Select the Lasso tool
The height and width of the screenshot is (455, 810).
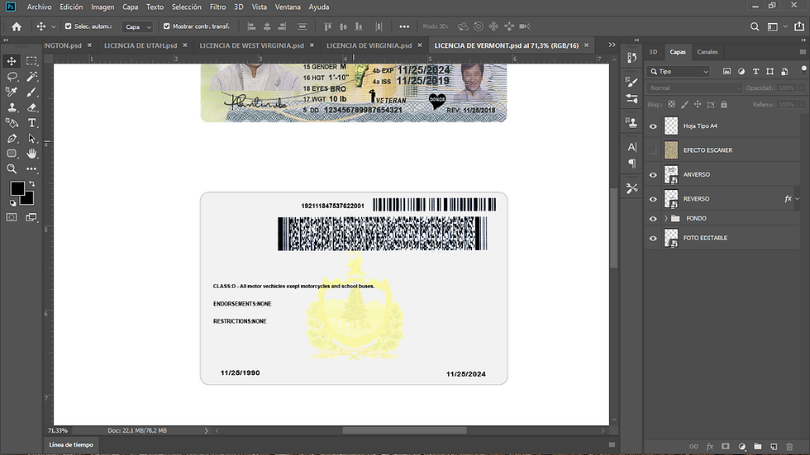tap(12, 76)
